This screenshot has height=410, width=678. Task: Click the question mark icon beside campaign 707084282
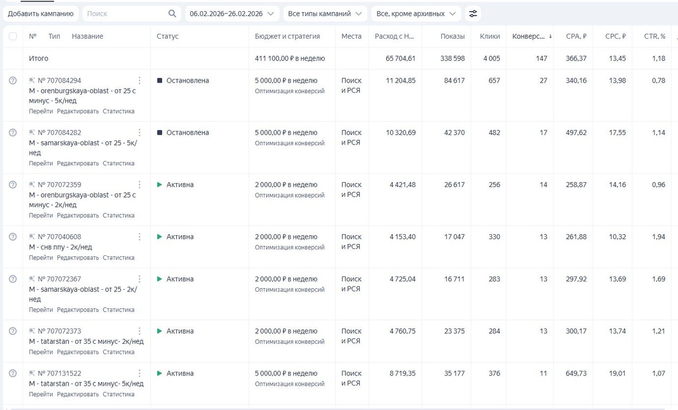coord(13,132)
